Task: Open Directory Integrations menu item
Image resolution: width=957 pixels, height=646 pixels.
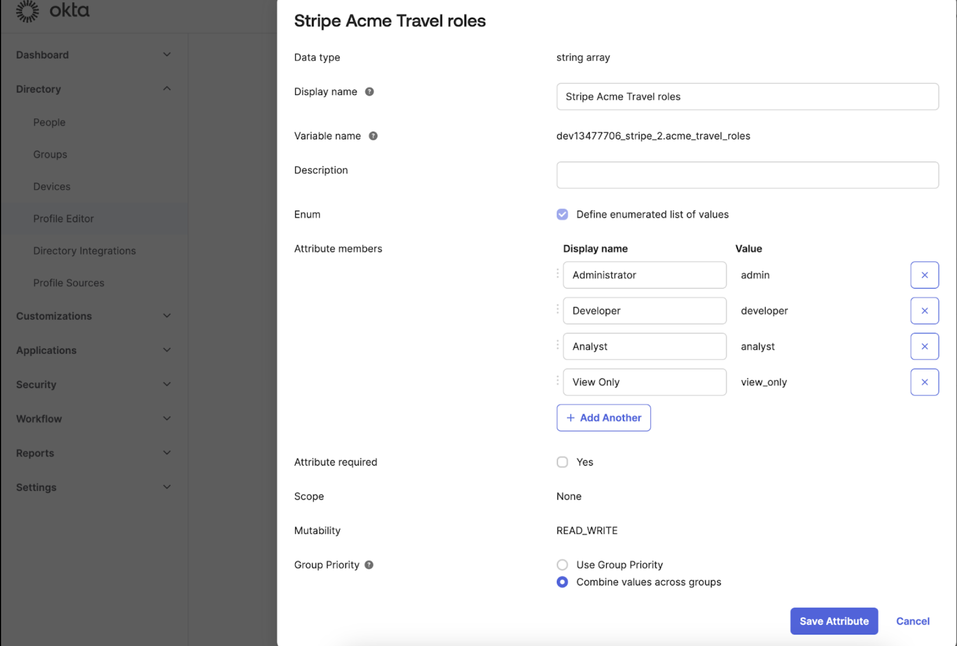Action: point(84,251)
